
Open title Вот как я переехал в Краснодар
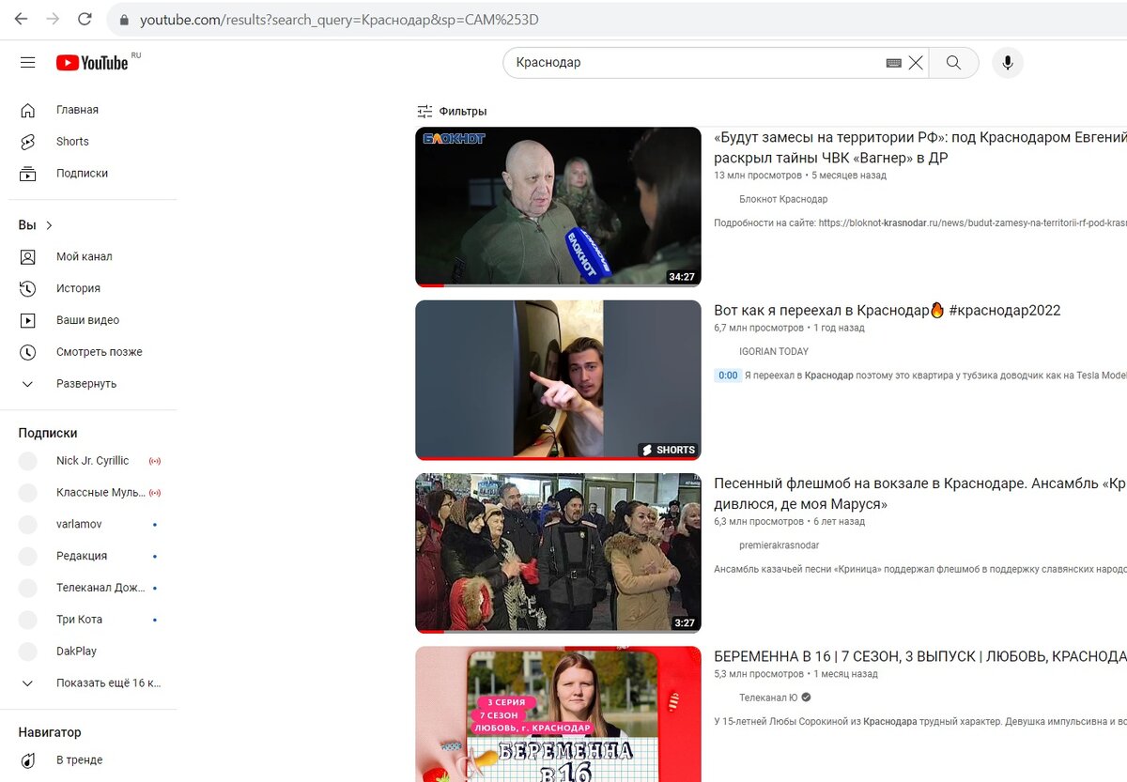coord(887,311)
